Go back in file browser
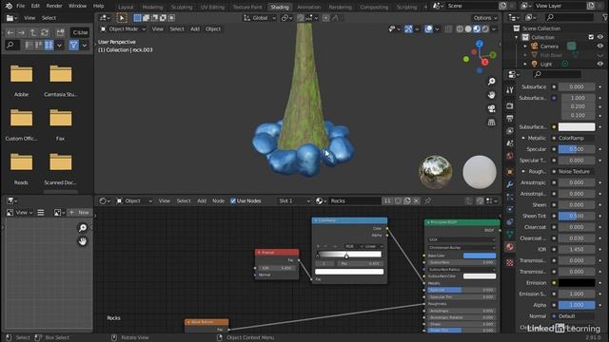Viewport: 609px width, 342px height. (x=10, y=32)
